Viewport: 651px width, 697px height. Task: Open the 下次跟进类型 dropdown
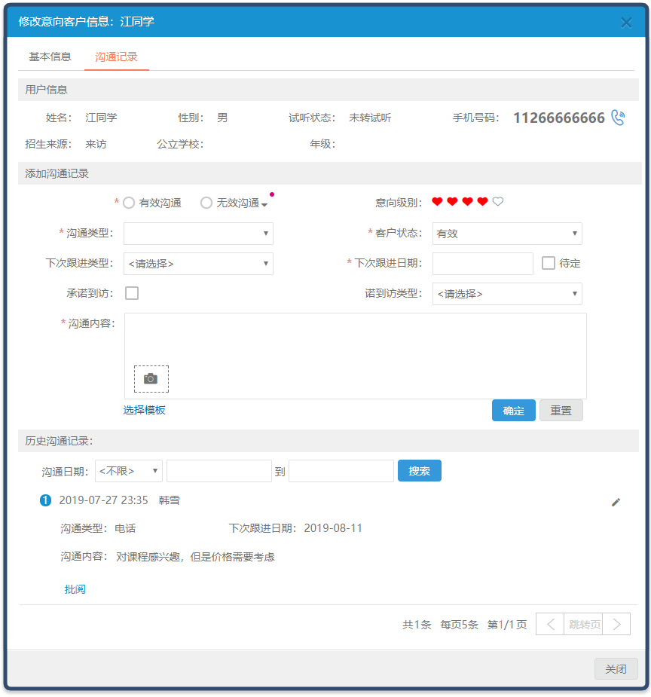[198, 264]
